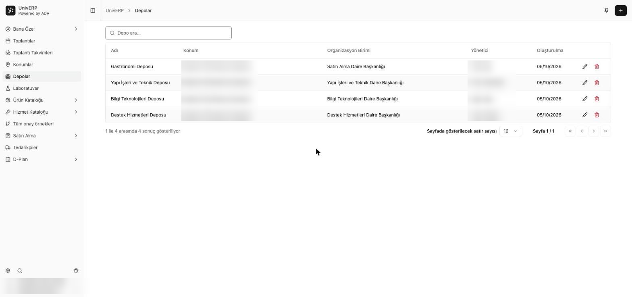
Task: Delete Yapı İşleri ve Teknik Deposu
Action: pyautogui.click(x=597, y=83)
